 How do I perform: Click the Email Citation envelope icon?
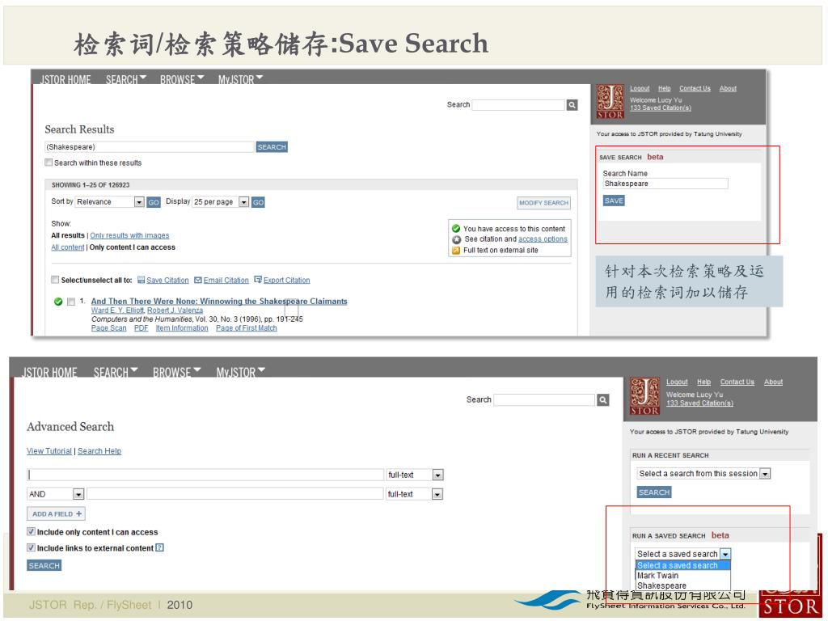click(x=198, y=280)
